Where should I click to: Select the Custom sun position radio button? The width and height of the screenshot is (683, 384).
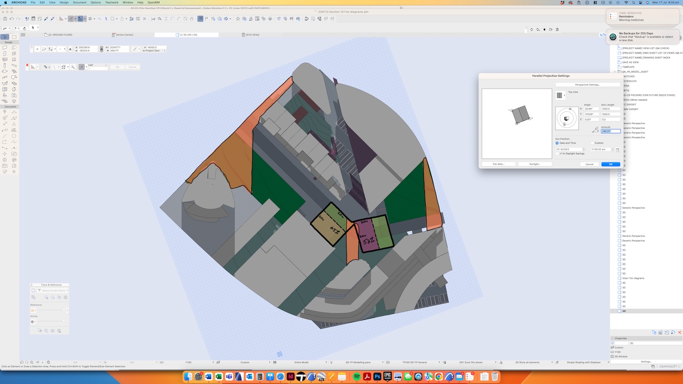click(x=592, y=143)
